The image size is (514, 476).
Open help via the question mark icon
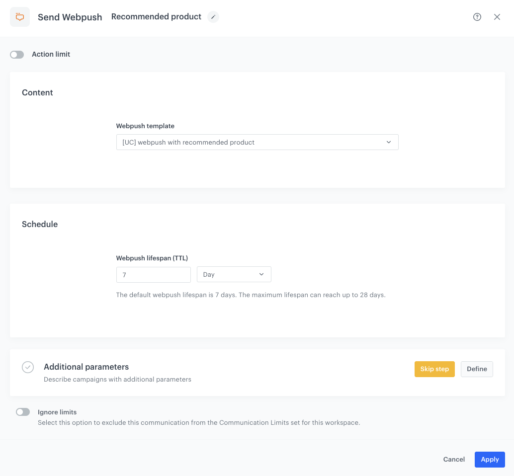(477, 17)
